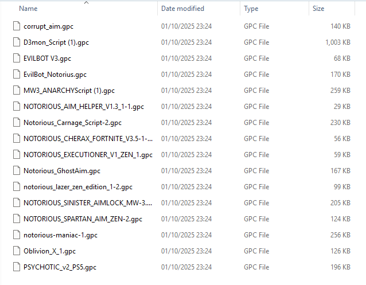The image size is (366, 285).
Task: Click the file icon beside NOTORIOUS_AIM_HELPER_V1.3_1-1.gpc
Action: (17, 106)
